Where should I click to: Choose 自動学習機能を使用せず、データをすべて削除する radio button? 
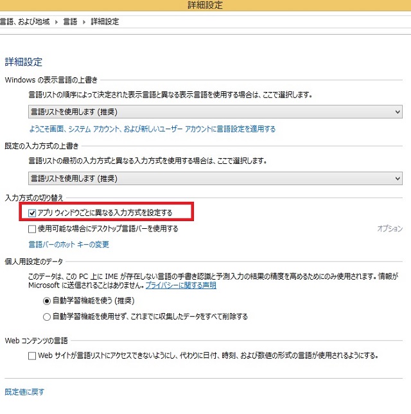(47, 316)
